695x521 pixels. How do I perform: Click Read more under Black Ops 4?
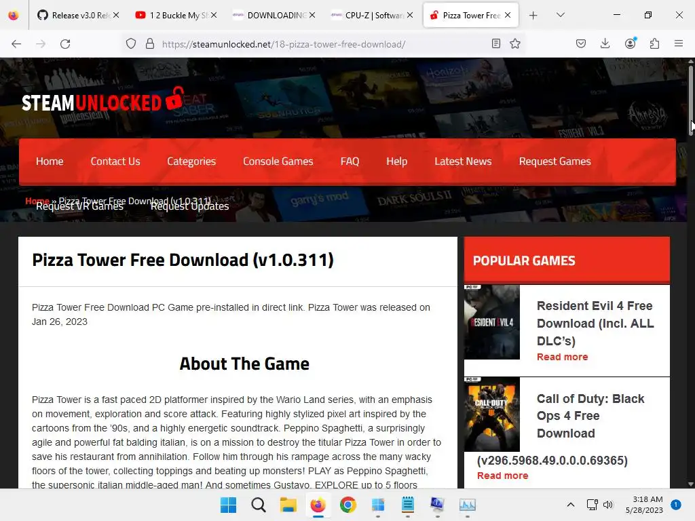[503, 476]
